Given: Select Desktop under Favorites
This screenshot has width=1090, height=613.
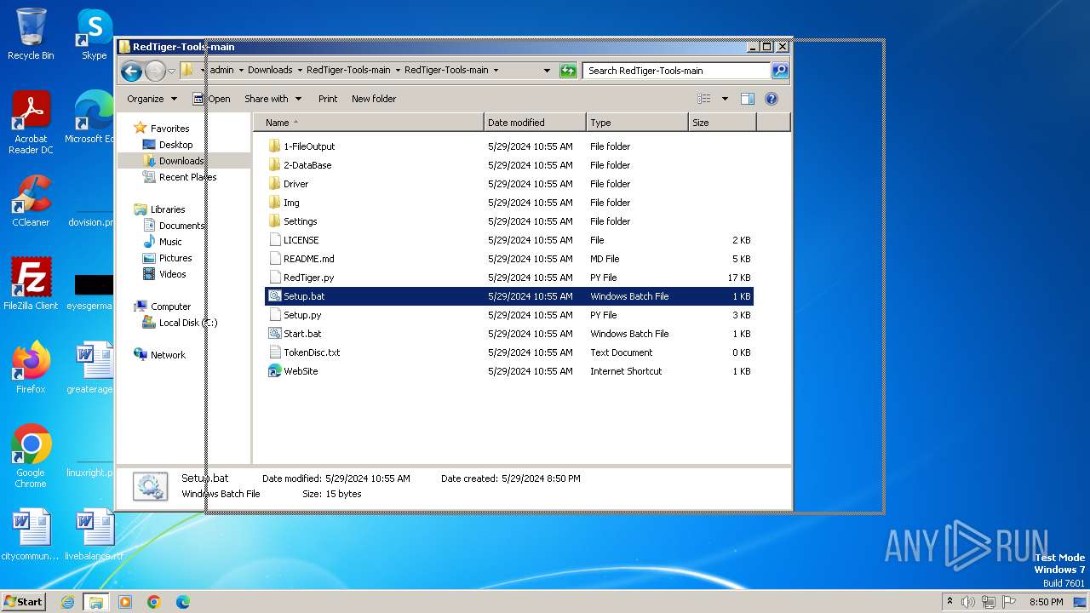Looking at the screenshot, I should 175,145.
